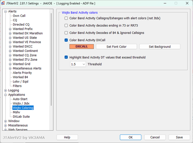Screen dimensions: 193x143
Task: Select Wanted US State item
Action: [25, 38]
